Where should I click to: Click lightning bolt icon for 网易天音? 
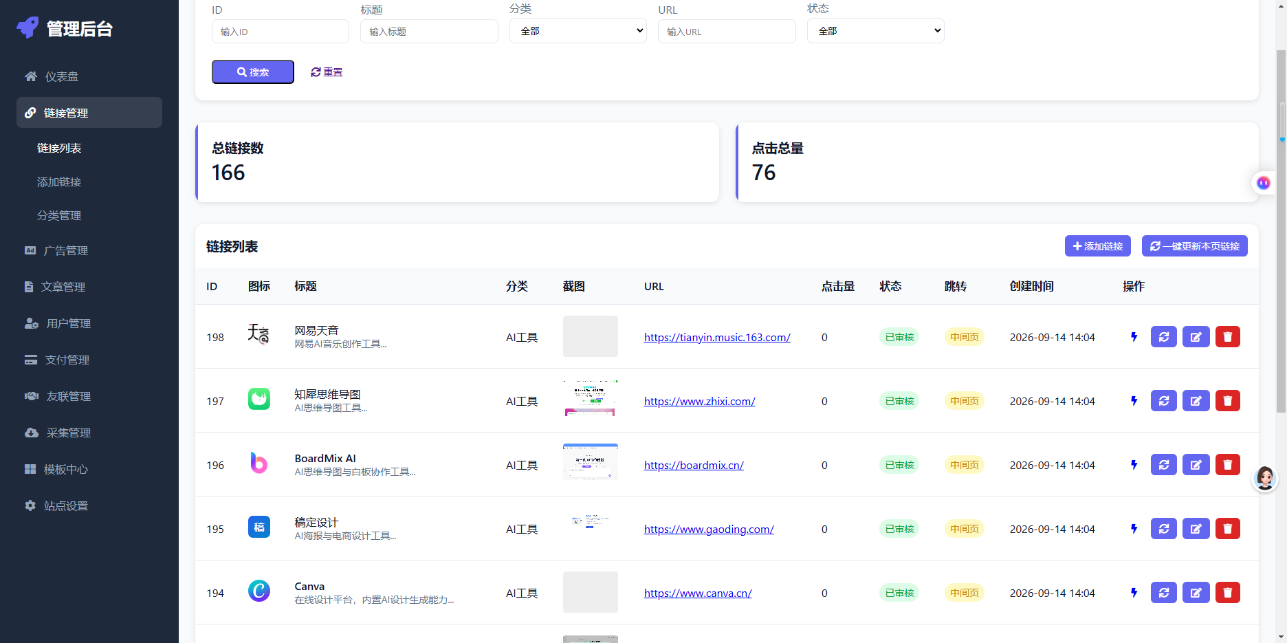click(x=1134, y=337)
